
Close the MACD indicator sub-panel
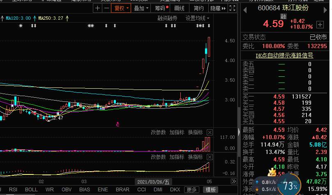[210, 157]
